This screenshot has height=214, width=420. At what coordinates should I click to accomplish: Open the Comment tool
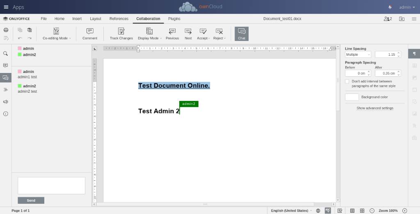click(90, 34)
